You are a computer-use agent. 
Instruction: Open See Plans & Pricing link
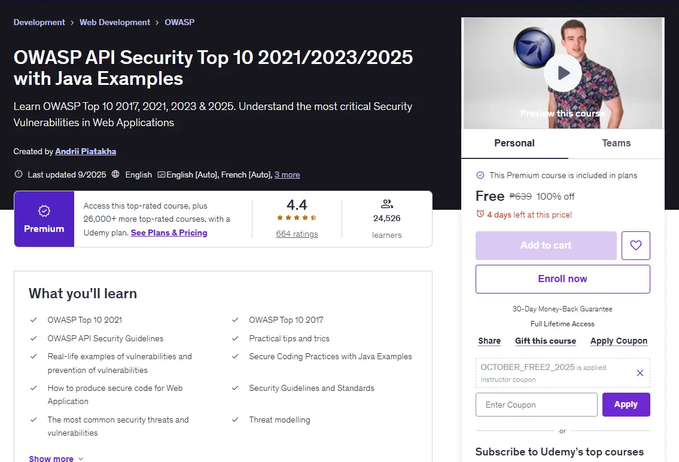click(x=169, y=232)
